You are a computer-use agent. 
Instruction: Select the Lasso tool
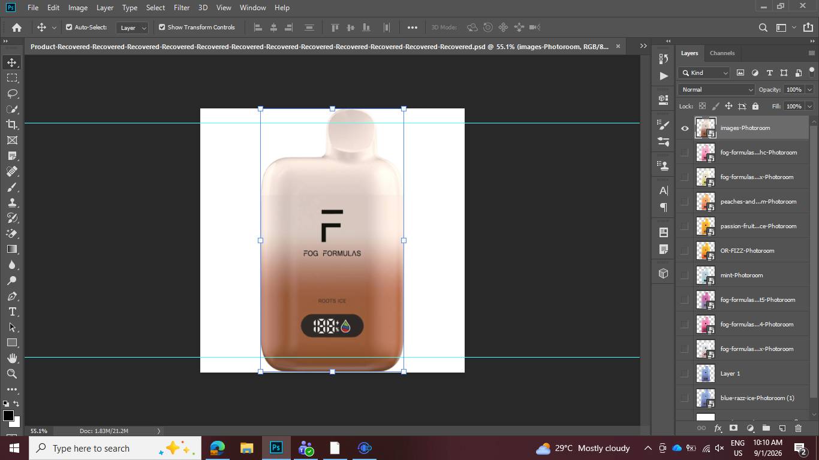[12, 93]
